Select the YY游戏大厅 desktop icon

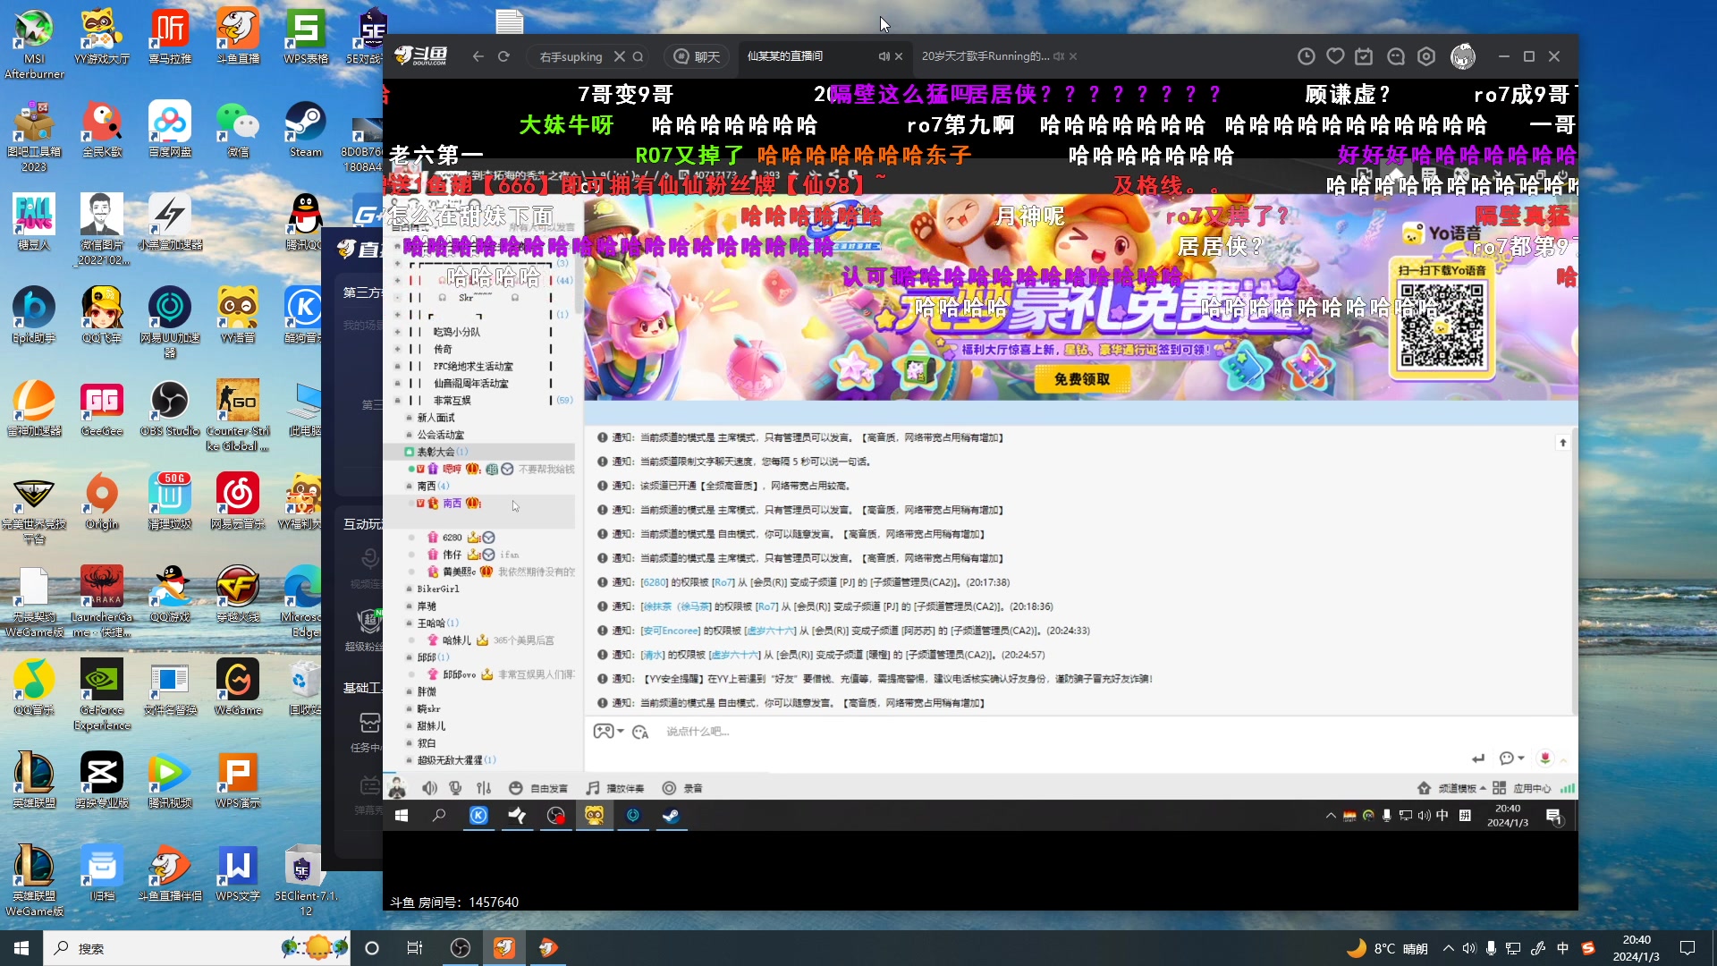coord(102,36)
